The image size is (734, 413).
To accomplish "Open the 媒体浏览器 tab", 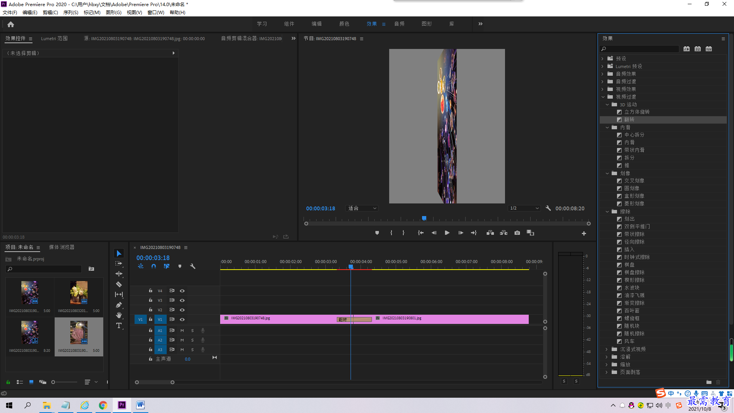I will pyautogui.click(x=62, y=247).
